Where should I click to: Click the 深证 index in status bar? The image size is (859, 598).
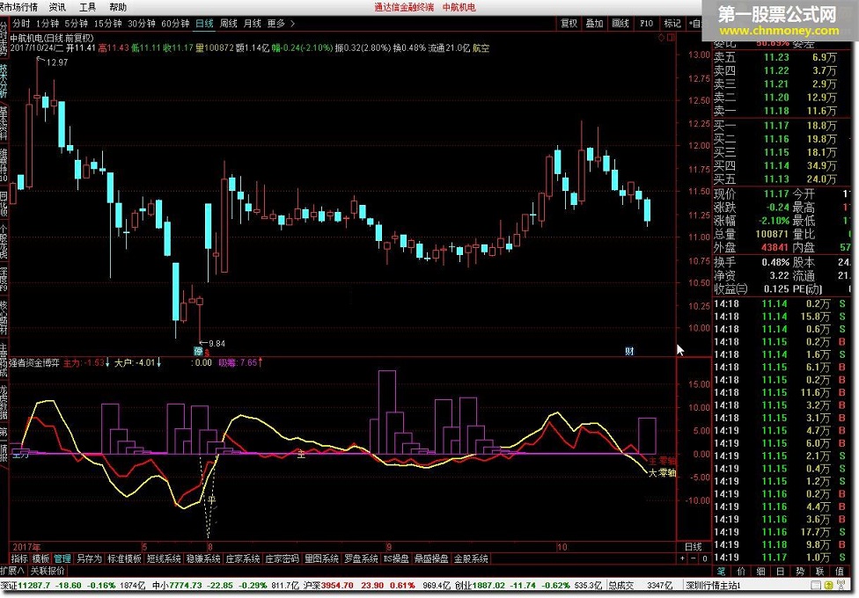tap(73, 586)
